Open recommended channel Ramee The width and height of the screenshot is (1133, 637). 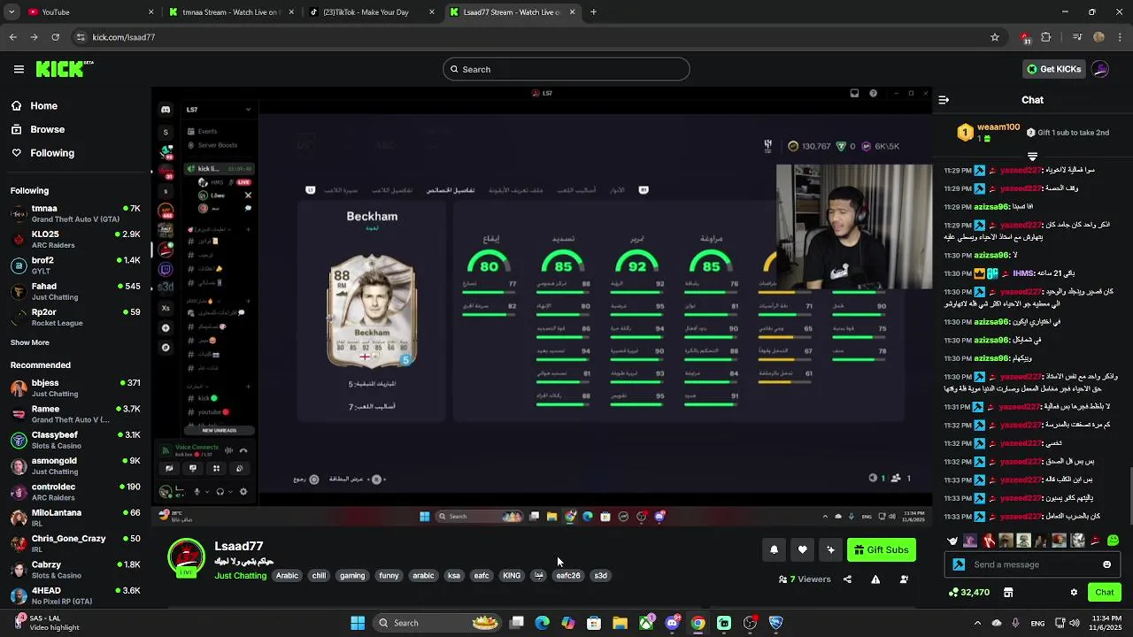point(75,414)
